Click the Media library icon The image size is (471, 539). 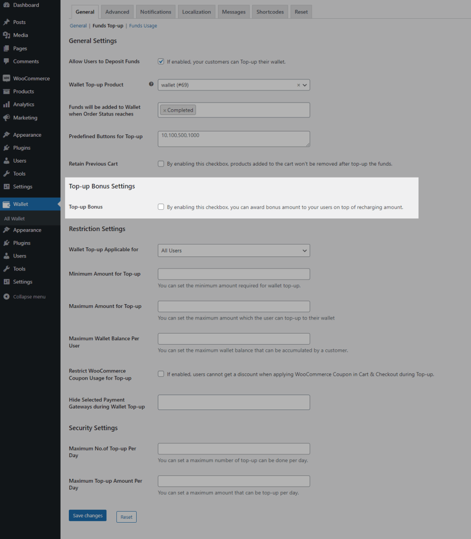[7, 35]
